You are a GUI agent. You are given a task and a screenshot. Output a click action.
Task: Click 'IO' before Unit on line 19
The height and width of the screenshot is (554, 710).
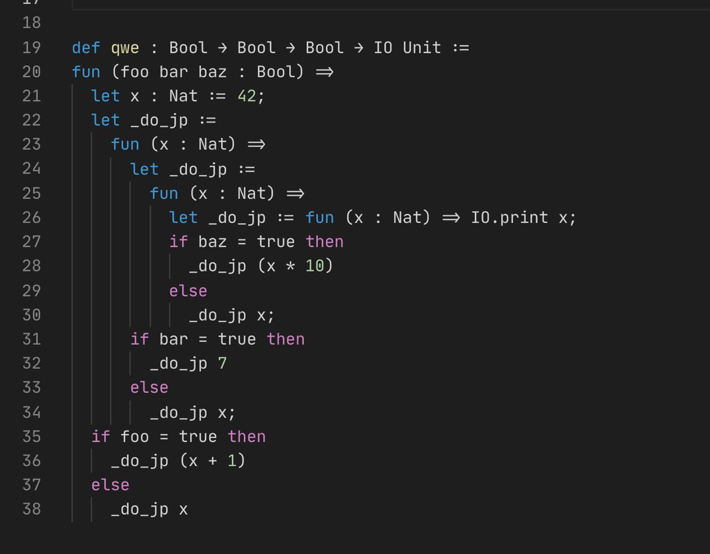tap(383, 48)
